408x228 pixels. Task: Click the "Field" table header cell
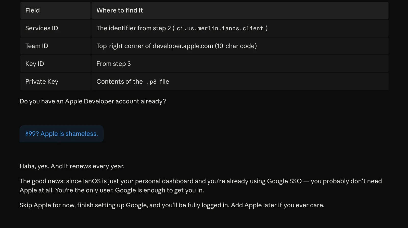(55, 10)
